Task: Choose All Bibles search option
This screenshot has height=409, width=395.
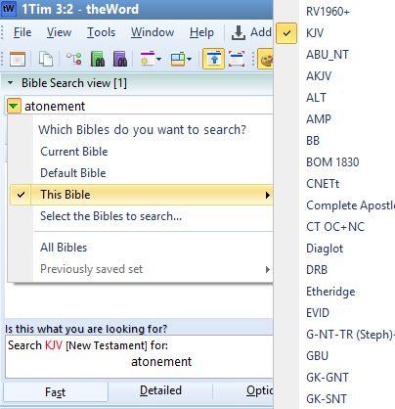Action: [x=64, y=248]
